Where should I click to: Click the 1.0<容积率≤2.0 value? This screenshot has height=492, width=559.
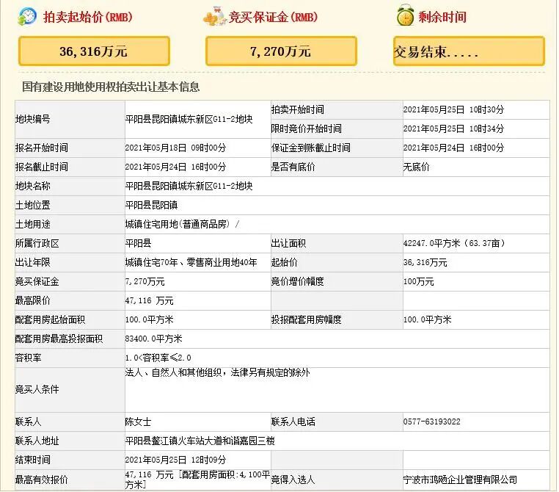[158, 358]
